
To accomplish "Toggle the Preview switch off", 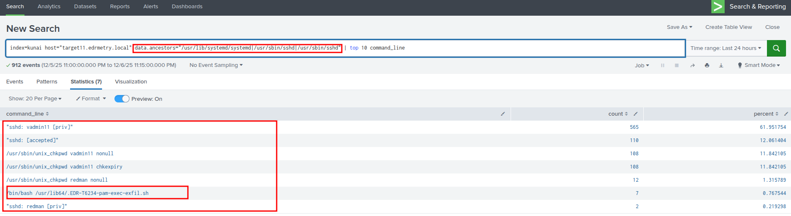I will pos(122,99).
